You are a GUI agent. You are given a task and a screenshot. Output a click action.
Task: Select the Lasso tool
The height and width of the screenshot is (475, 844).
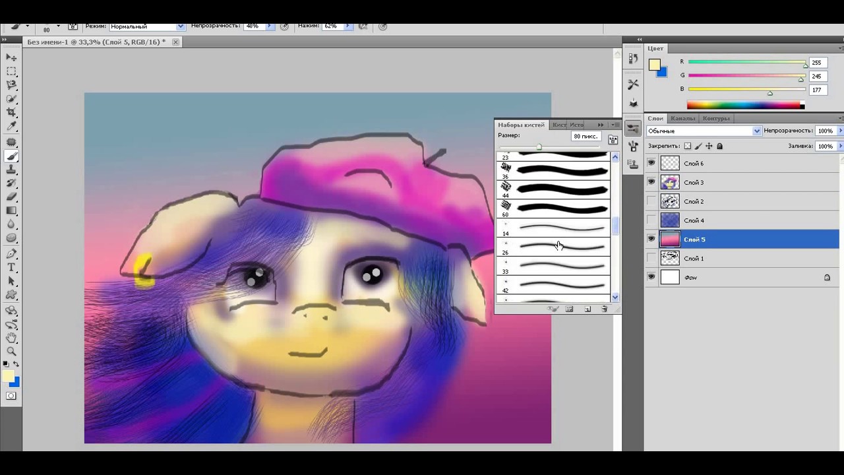pyautogui.click(x=11, y=85)
